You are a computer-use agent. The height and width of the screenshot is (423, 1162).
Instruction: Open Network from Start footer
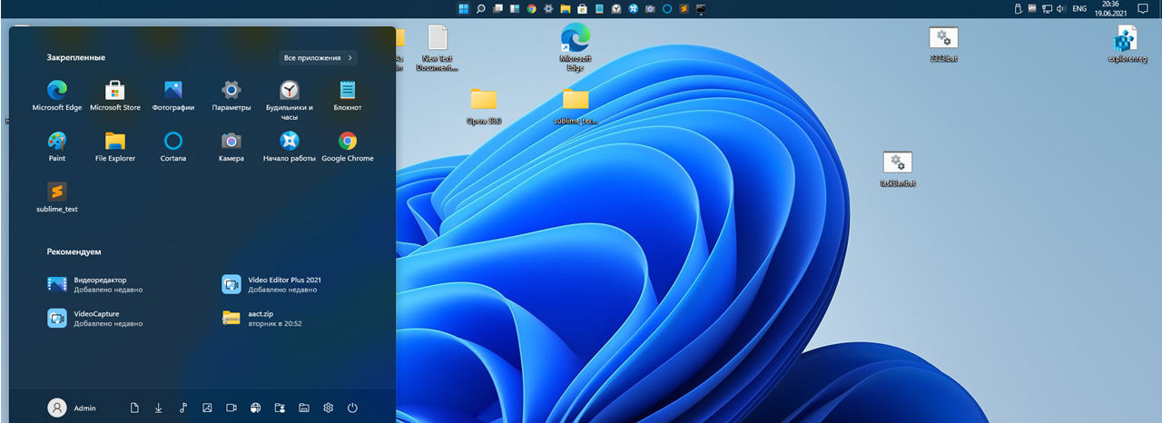[x=255, y=408]
